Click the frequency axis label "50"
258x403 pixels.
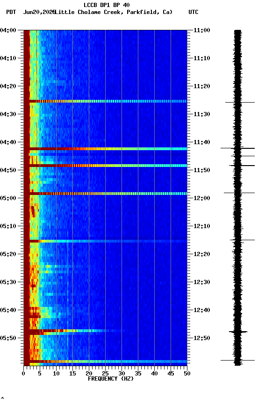[x=187, y=374]
